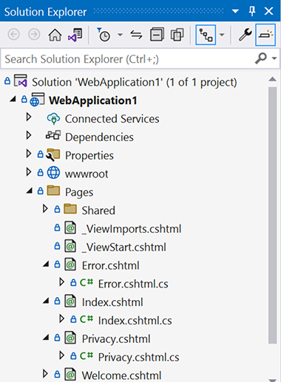Click the Home toolbar icon
Viewport: 281px width, 382px height.
click(x=55, y=35)
